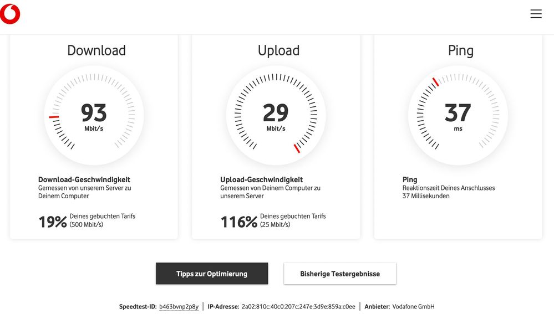
Task: Open Bisherige Testergebnisse
Action: (x=340, y=274)
